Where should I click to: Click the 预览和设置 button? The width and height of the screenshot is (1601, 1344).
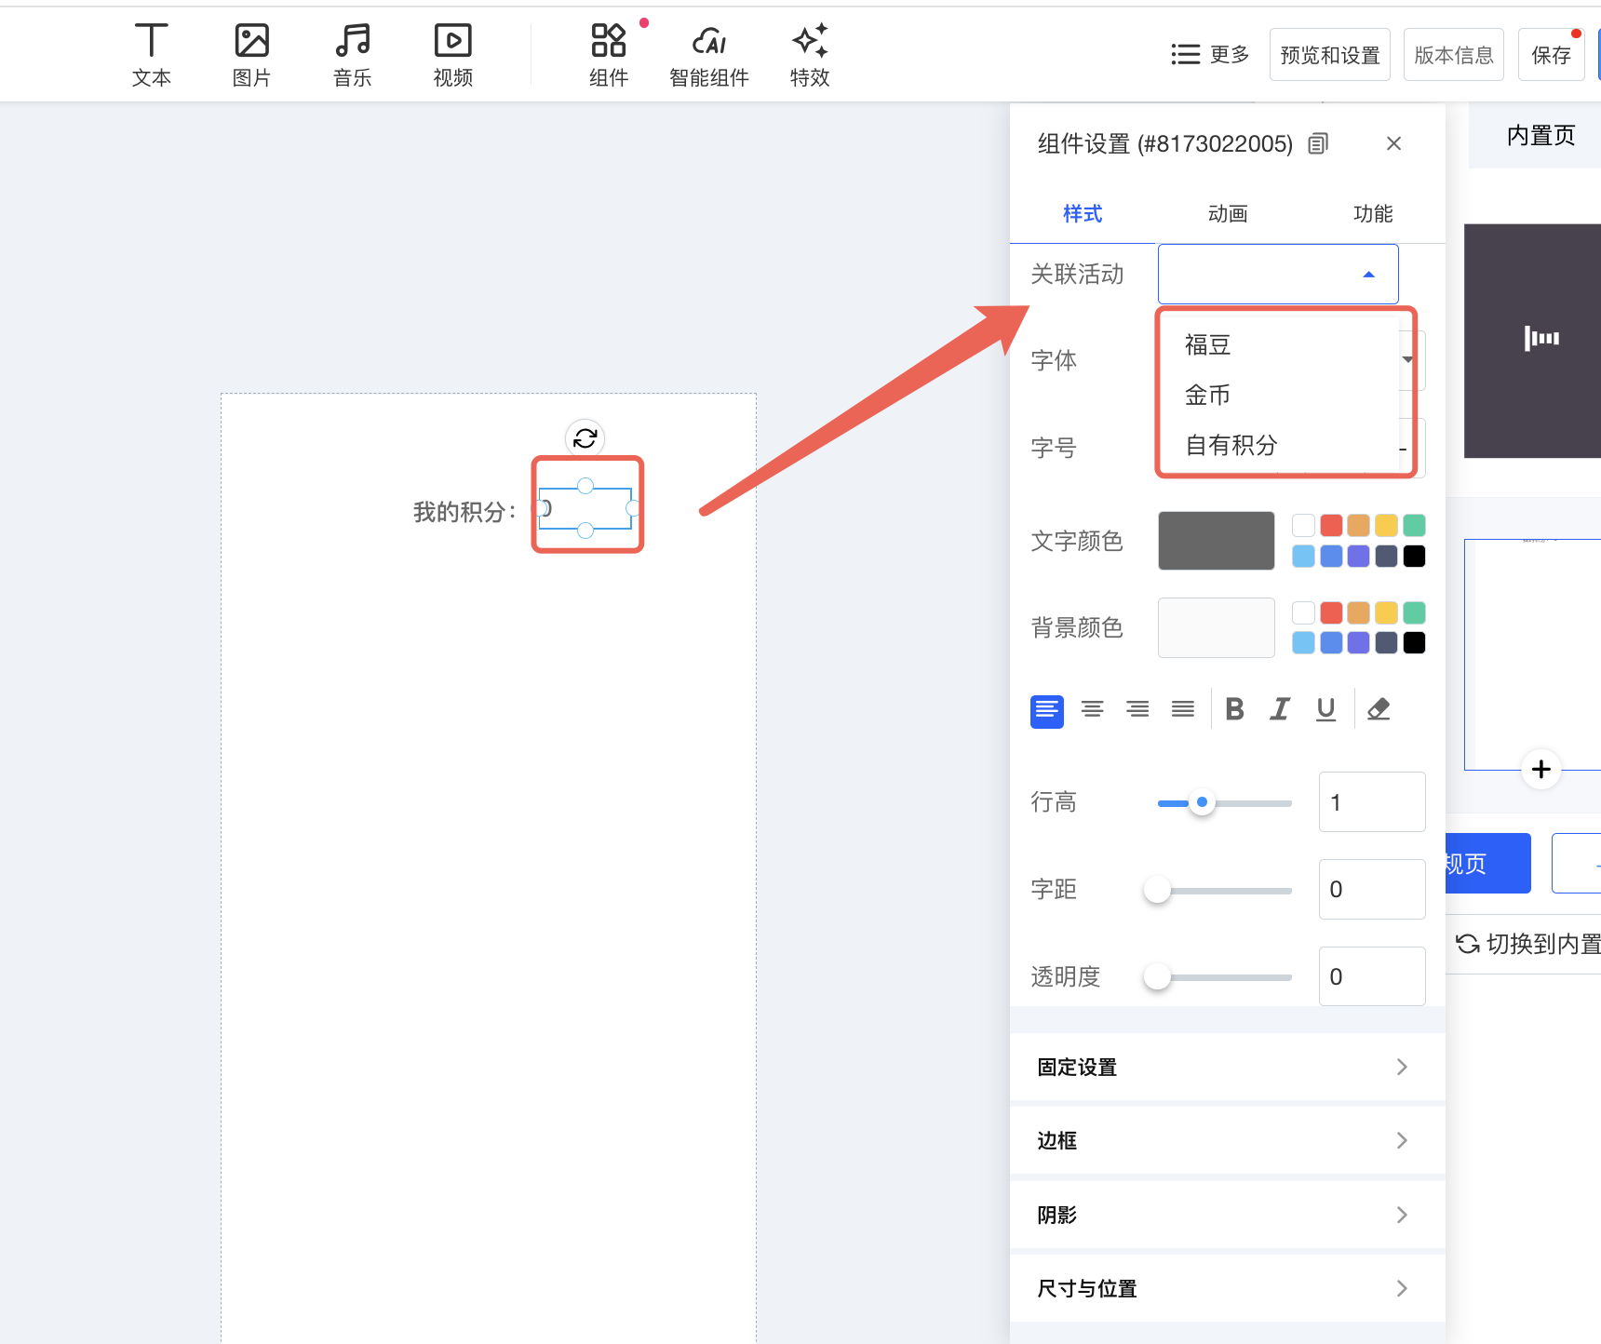tap(1329, 55)
